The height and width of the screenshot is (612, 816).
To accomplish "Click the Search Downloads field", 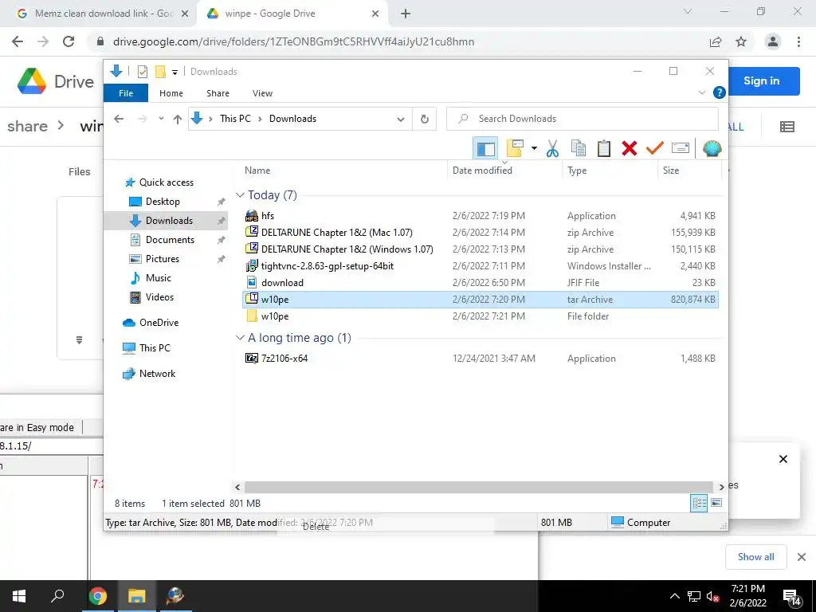I will (x=583, y=119).
